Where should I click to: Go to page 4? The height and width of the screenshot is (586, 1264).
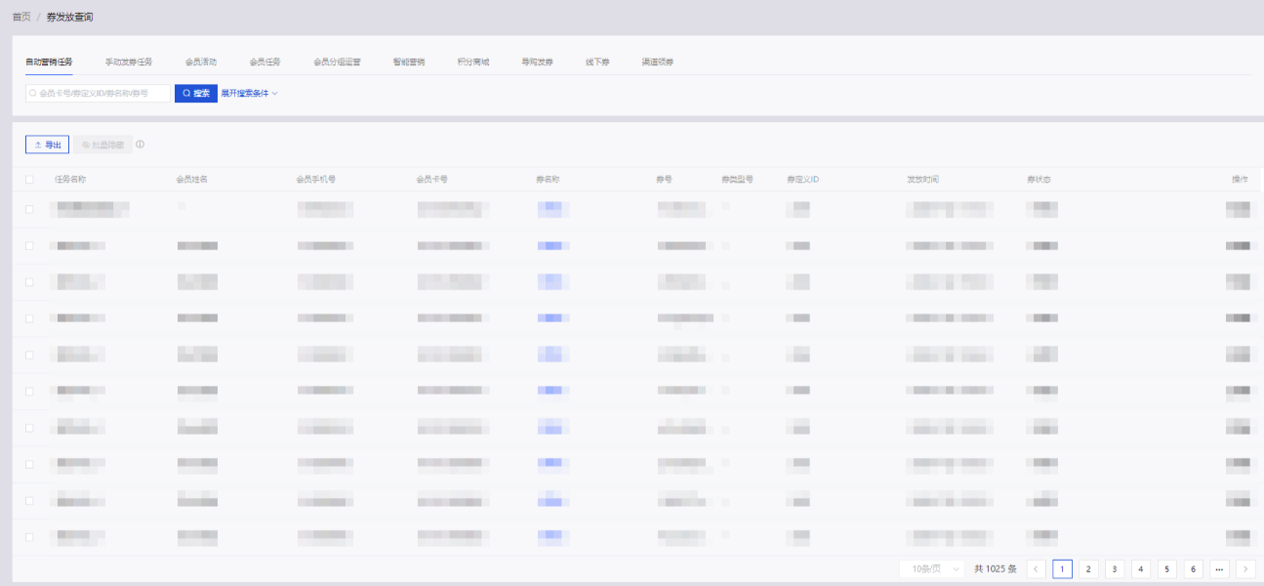click(x=1141, y=568)
